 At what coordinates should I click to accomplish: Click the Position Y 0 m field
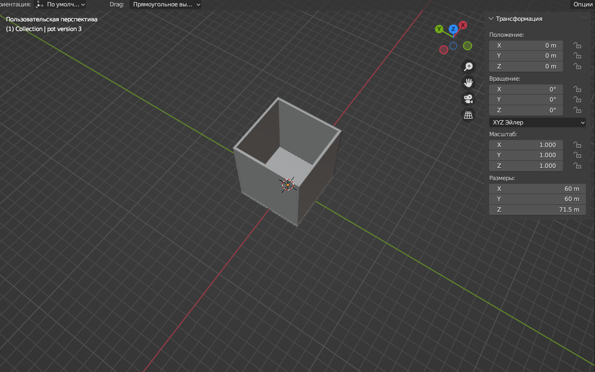tap(526, 56)
